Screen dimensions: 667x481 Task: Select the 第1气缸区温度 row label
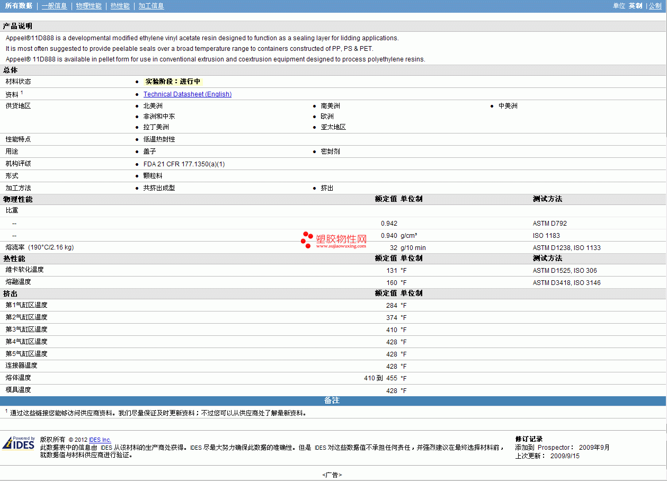pyautogui.click(x=26, y=305)
